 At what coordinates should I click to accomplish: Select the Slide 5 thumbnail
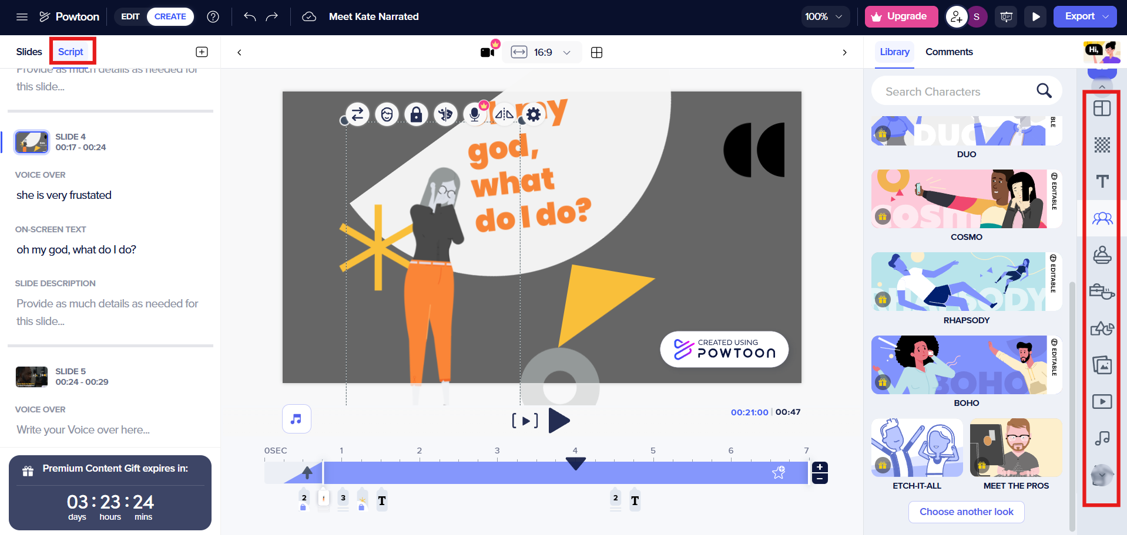pyautogui.click(x=32, y=377)
